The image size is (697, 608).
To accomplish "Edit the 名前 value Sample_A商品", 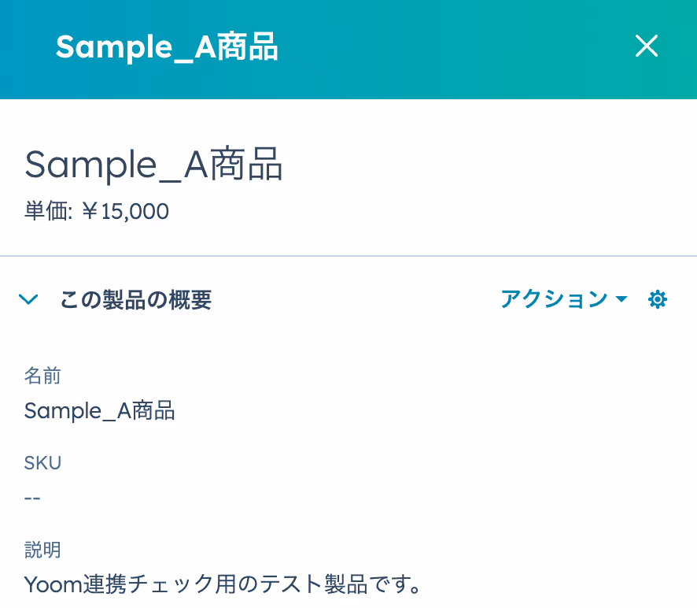I will point(100,411).
